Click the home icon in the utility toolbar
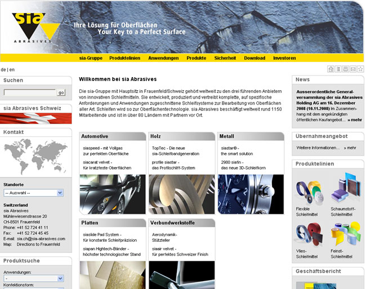Image resolution: width=366 pixels, height=289 pixels. coord(331,69)
